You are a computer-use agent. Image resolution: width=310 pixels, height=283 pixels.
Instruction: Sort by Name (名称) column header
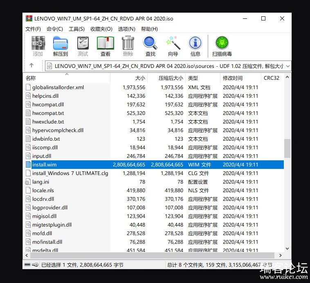[x=67, y=78]
